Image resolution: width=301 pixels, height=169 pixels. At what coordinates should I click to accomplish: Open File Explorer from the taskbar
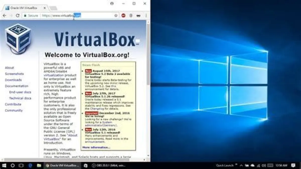39,165
